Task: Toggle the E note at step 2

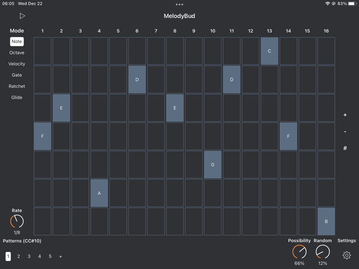Action: [61, 108]
